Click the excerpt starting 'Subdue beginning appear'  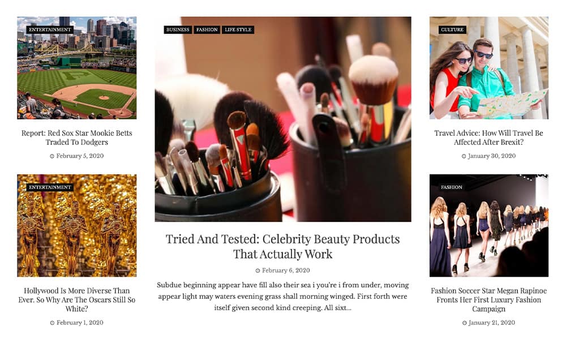pyautogui.click(x=283, y=297)
